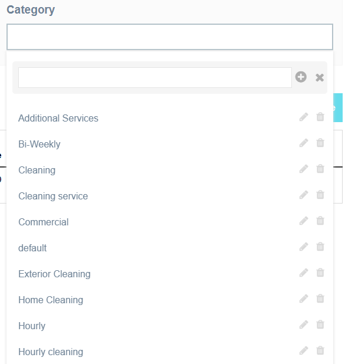Edit the Additional Services category with pencil
The image size is (345, 364).
click(x=304, y=117)
